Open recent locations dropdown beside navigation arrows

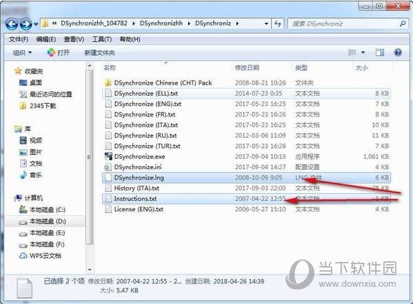coord(36,25)
